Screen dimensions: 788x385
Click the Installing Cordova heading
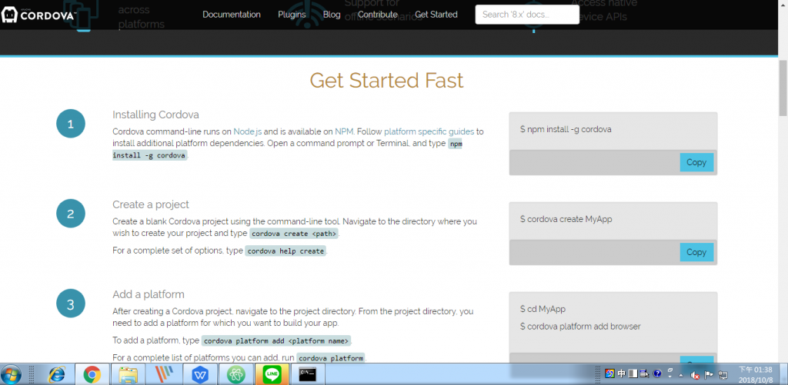pyautogui.click(x=155, y=115)
